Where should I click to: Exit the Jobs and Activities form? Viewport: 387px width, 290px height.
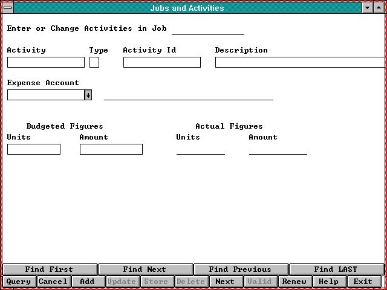click(363, 282)
